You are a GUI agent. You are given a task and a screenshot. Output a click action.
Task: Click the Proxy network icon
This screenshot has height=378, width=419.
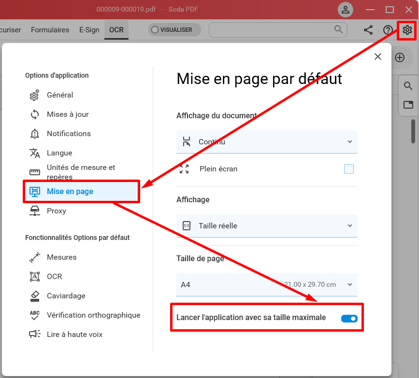(x=34, y=211)
